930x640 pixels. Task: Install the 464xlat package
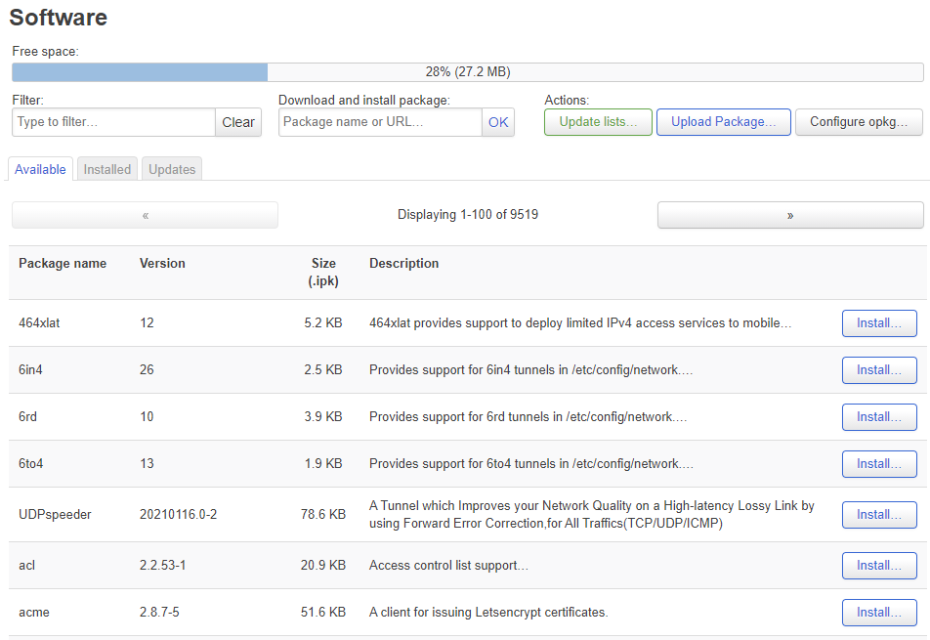878,323
